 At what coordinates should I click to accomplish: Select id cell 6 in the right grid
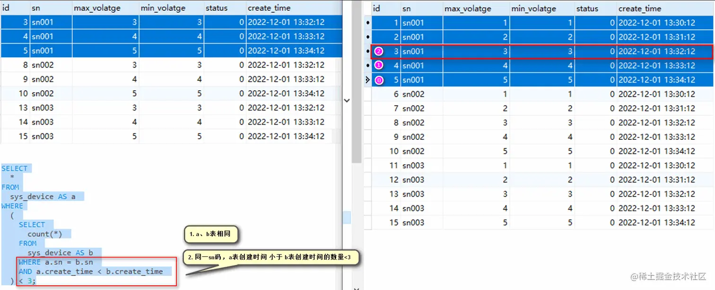[386, 94]
